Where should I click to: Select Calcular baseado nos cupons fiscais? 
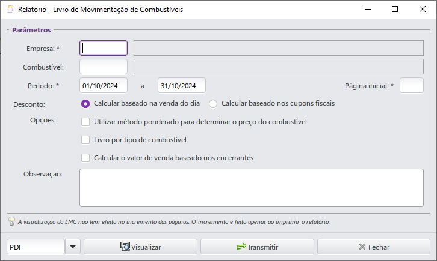[213, 104]
